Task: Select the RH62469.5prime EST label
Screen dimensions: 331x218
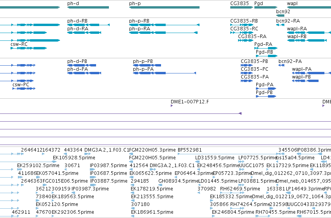Action: point(240,189)
